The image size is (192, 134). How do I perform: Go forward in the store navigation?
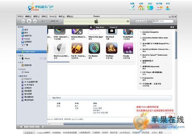click(54, 27)
